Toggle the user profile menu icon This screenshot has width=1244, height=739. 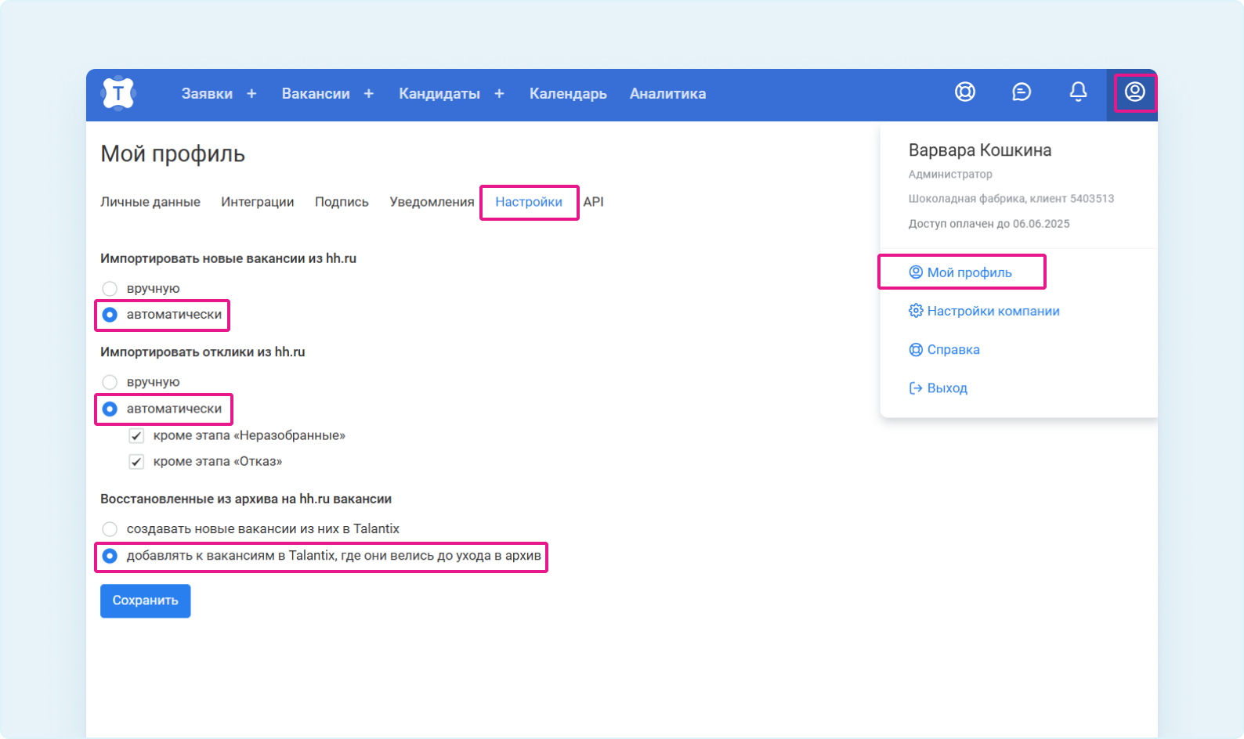(x=1135, y=92)
